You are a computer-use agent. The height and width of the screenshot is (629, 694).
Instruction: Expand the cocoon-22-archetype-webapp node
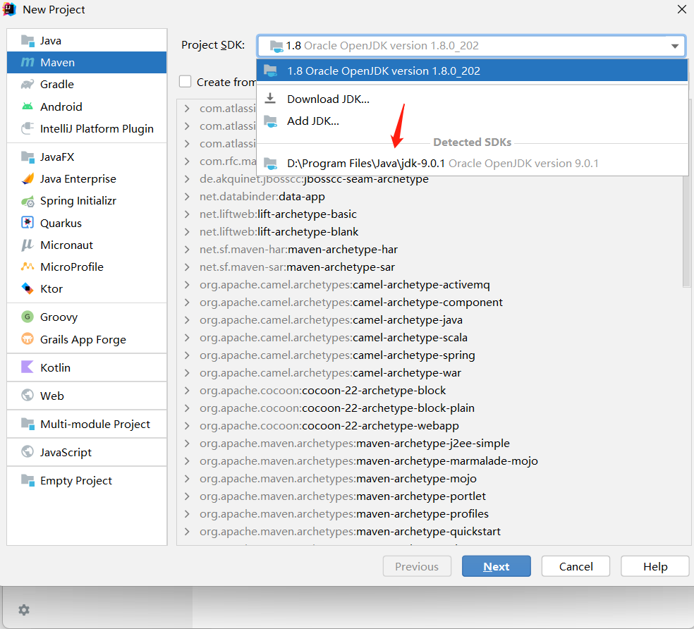187,426
